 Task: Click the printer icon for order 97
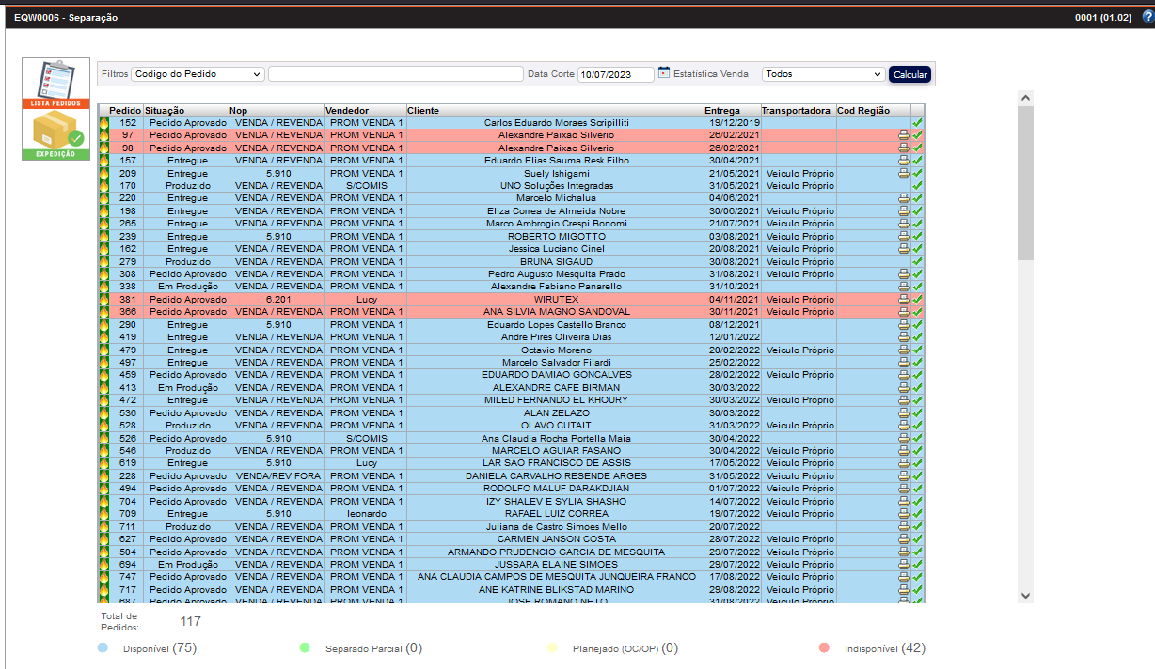tap(904, 135)
